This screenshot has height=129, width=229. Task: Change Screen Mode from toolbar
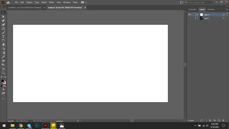(x=3, y=93)
